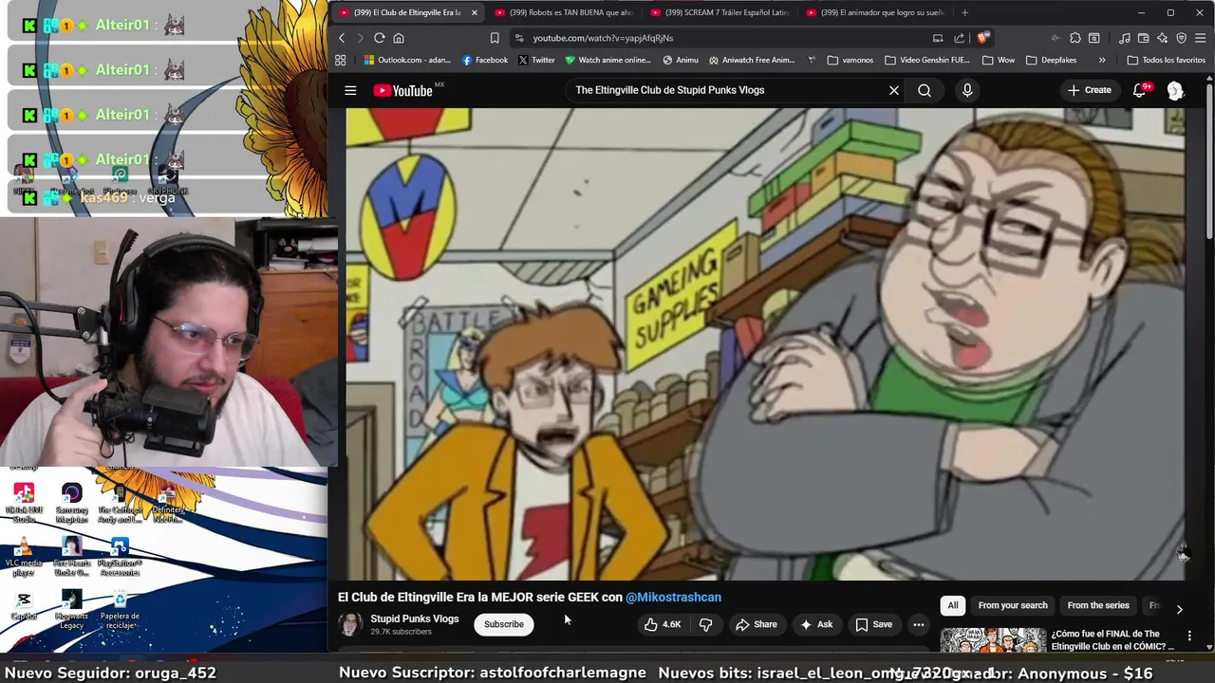This screenshot has height=683, width=1215.
Task: Select the Samsung Magician desktop shortcut
Action: pyautogui.click(x=71, y=503)
